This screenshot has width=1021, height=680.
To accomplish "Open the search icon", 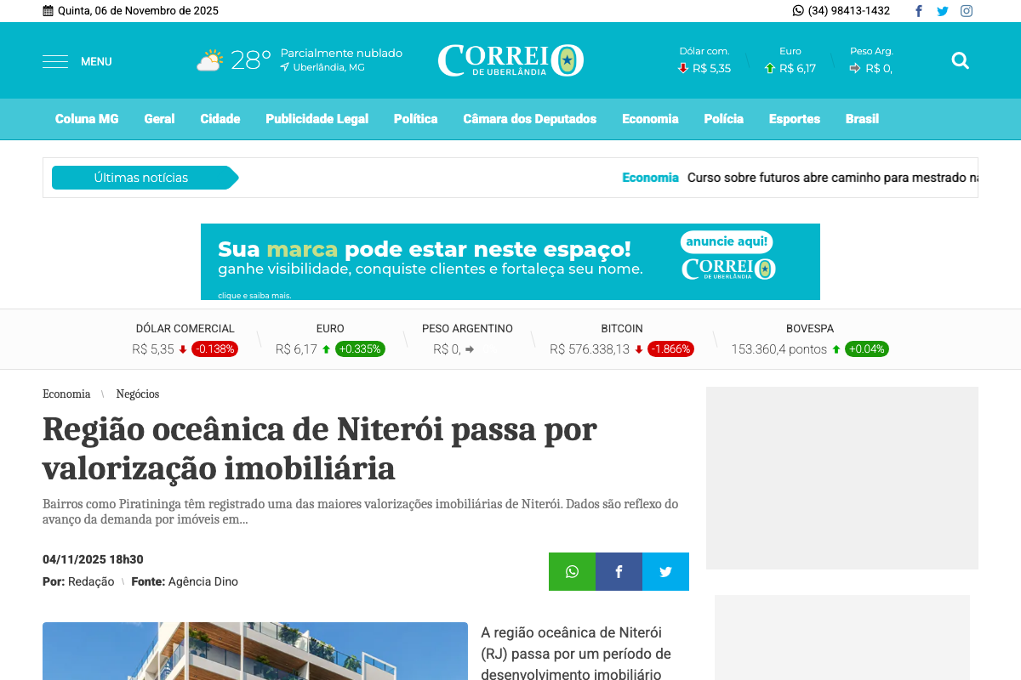I will coord(960,60).
